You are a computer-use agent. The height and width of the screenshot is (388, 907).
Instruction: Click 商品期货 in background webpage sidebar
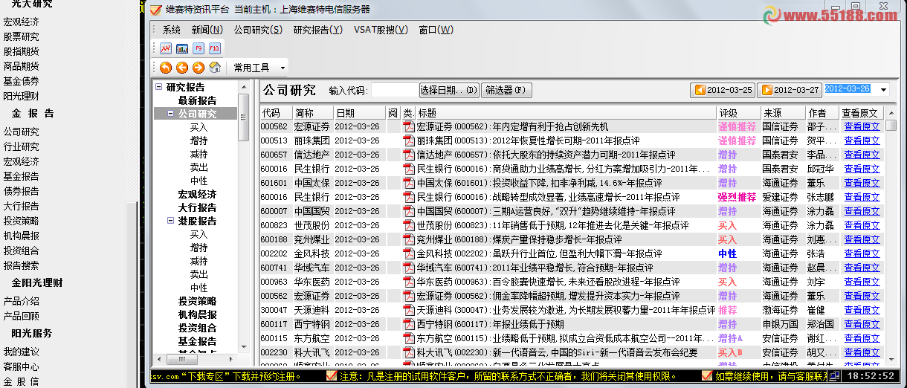tap(22, 66)
